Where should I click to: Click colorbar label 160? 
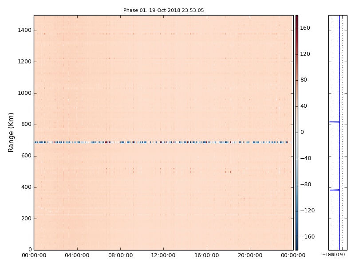pyautogui.click(x=305, y=28)
